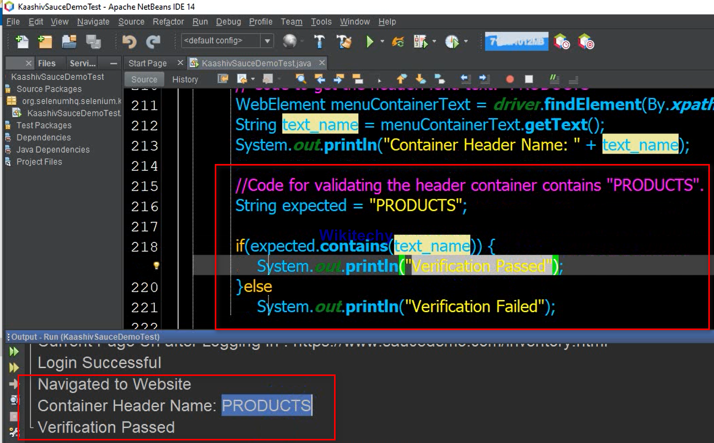This screenshot has width=714, height=443.
Task: Click the lightbulb hint in editor gutter
Action: point(156,266)
